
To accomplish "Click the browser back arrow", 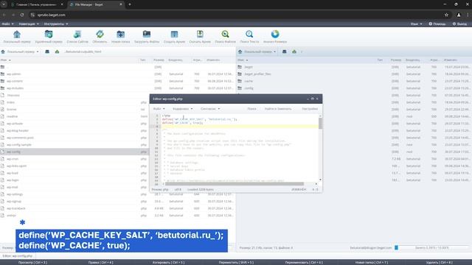I will point(4,15).
